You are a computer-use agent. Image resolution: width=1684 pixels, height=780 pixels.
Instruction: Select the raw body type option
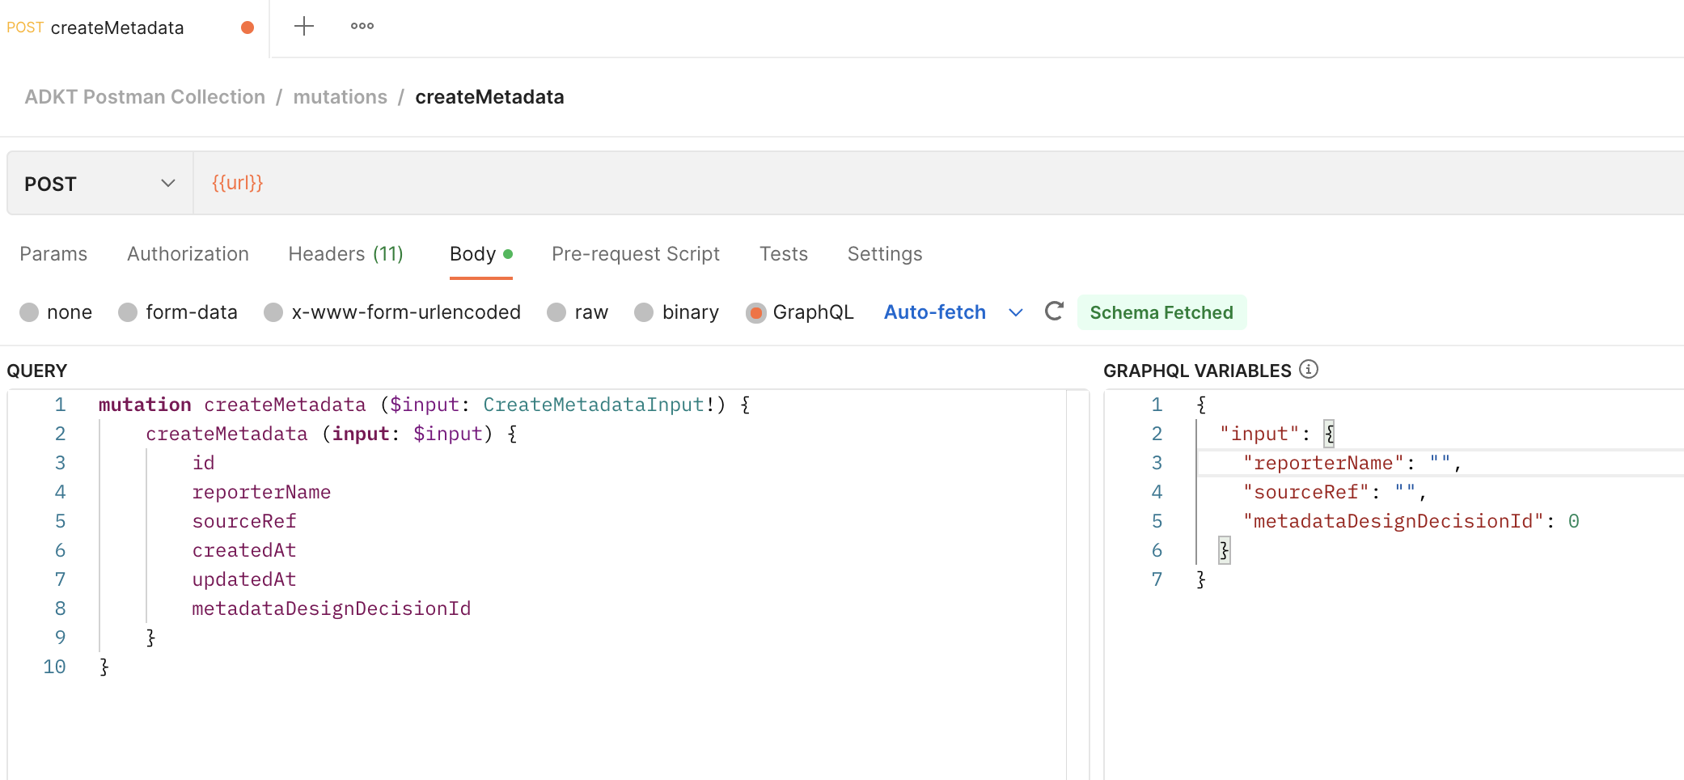556,312
